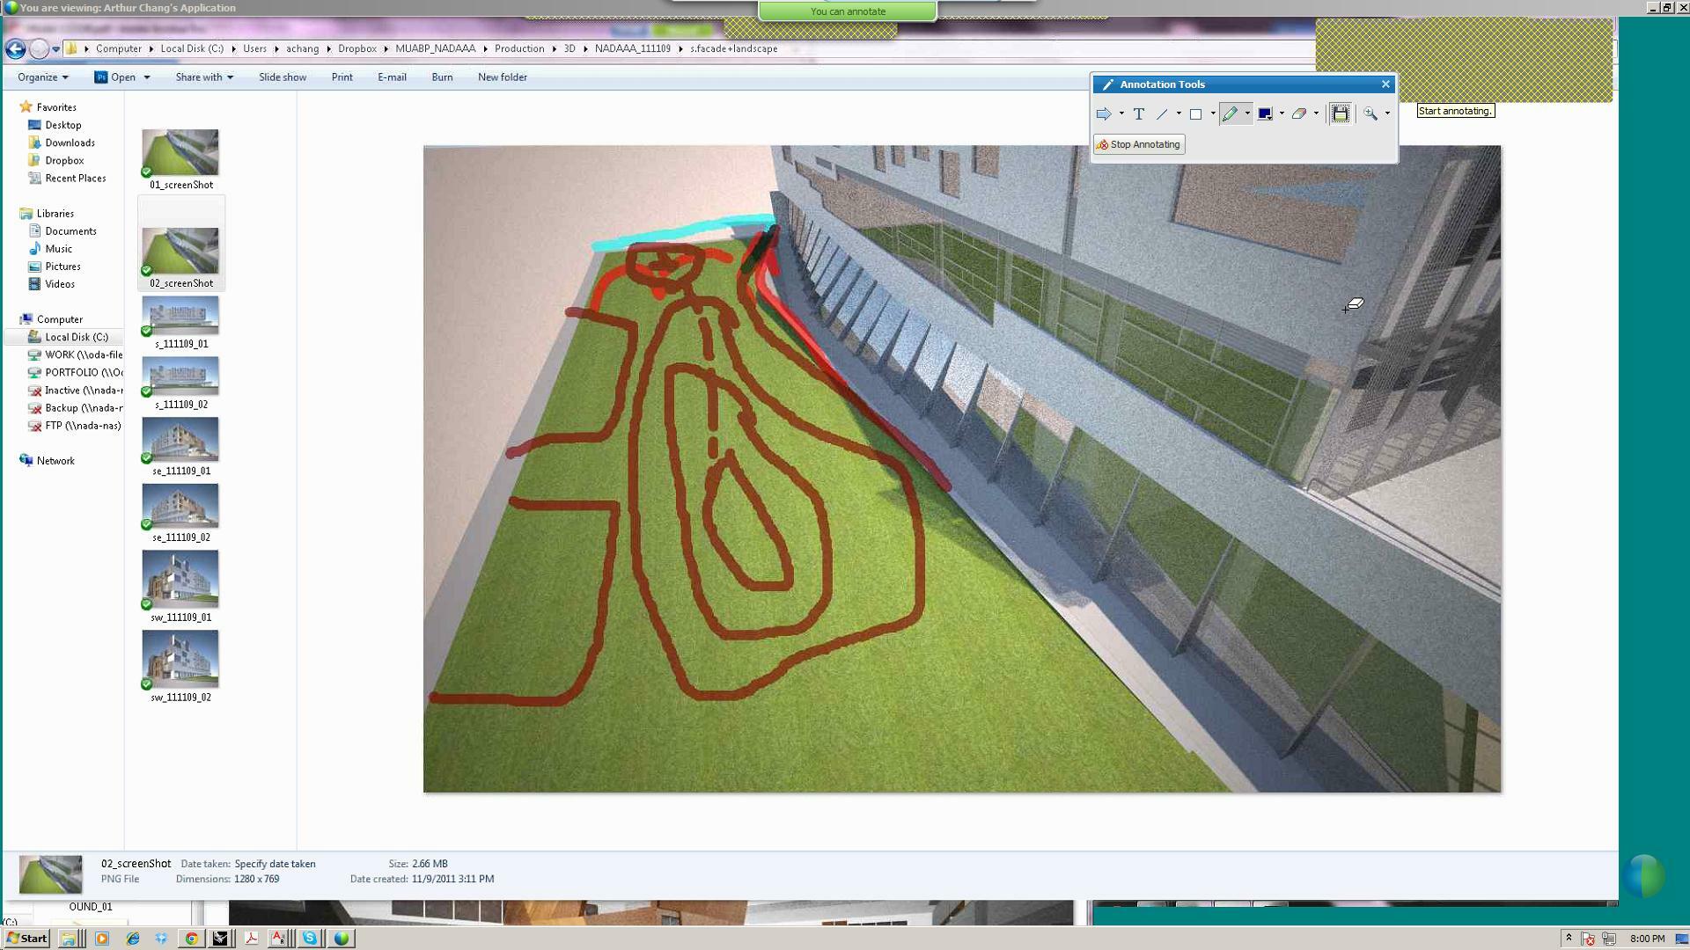1690x950 pixels.
Task: Expand the Open button dropdown arrow
Action: coord(146,77)
